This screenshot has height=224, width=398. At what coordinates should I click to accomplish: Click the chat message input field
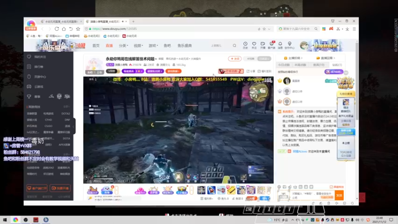tap(312, 195)
